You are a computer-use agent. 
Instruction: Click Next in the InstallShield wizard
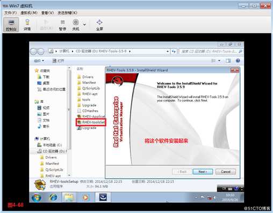click(203, 172)
